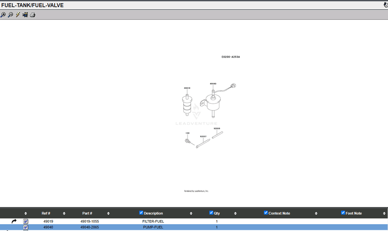
Task: Sort the table by Ref # header
Action: coord(46,213)
